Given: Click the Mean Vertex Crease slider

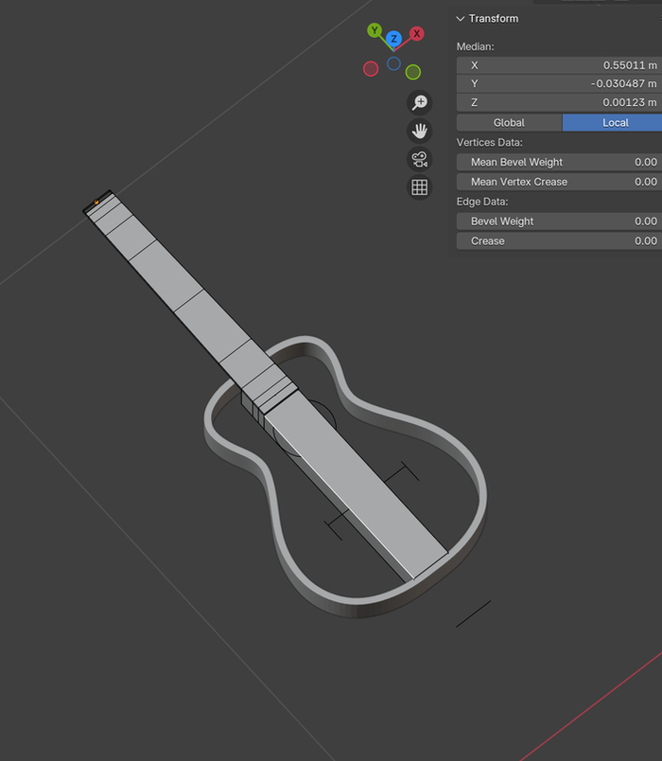Looking at the screenshot, I should pyautogui.click(x=558, y=182).
